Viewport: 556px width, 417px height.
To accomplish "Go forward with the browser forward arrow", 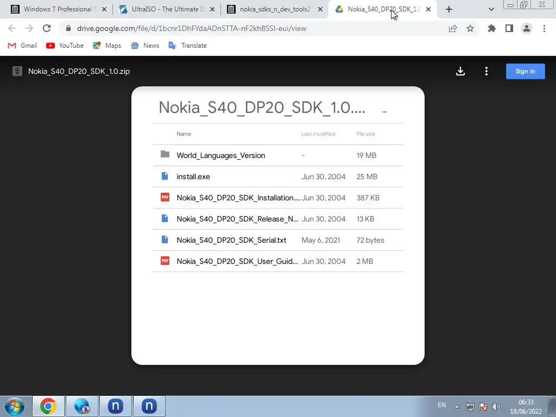I will (29, 28).
